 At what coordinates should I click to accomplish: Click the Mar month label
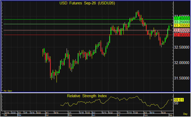(x=20, y=115)
